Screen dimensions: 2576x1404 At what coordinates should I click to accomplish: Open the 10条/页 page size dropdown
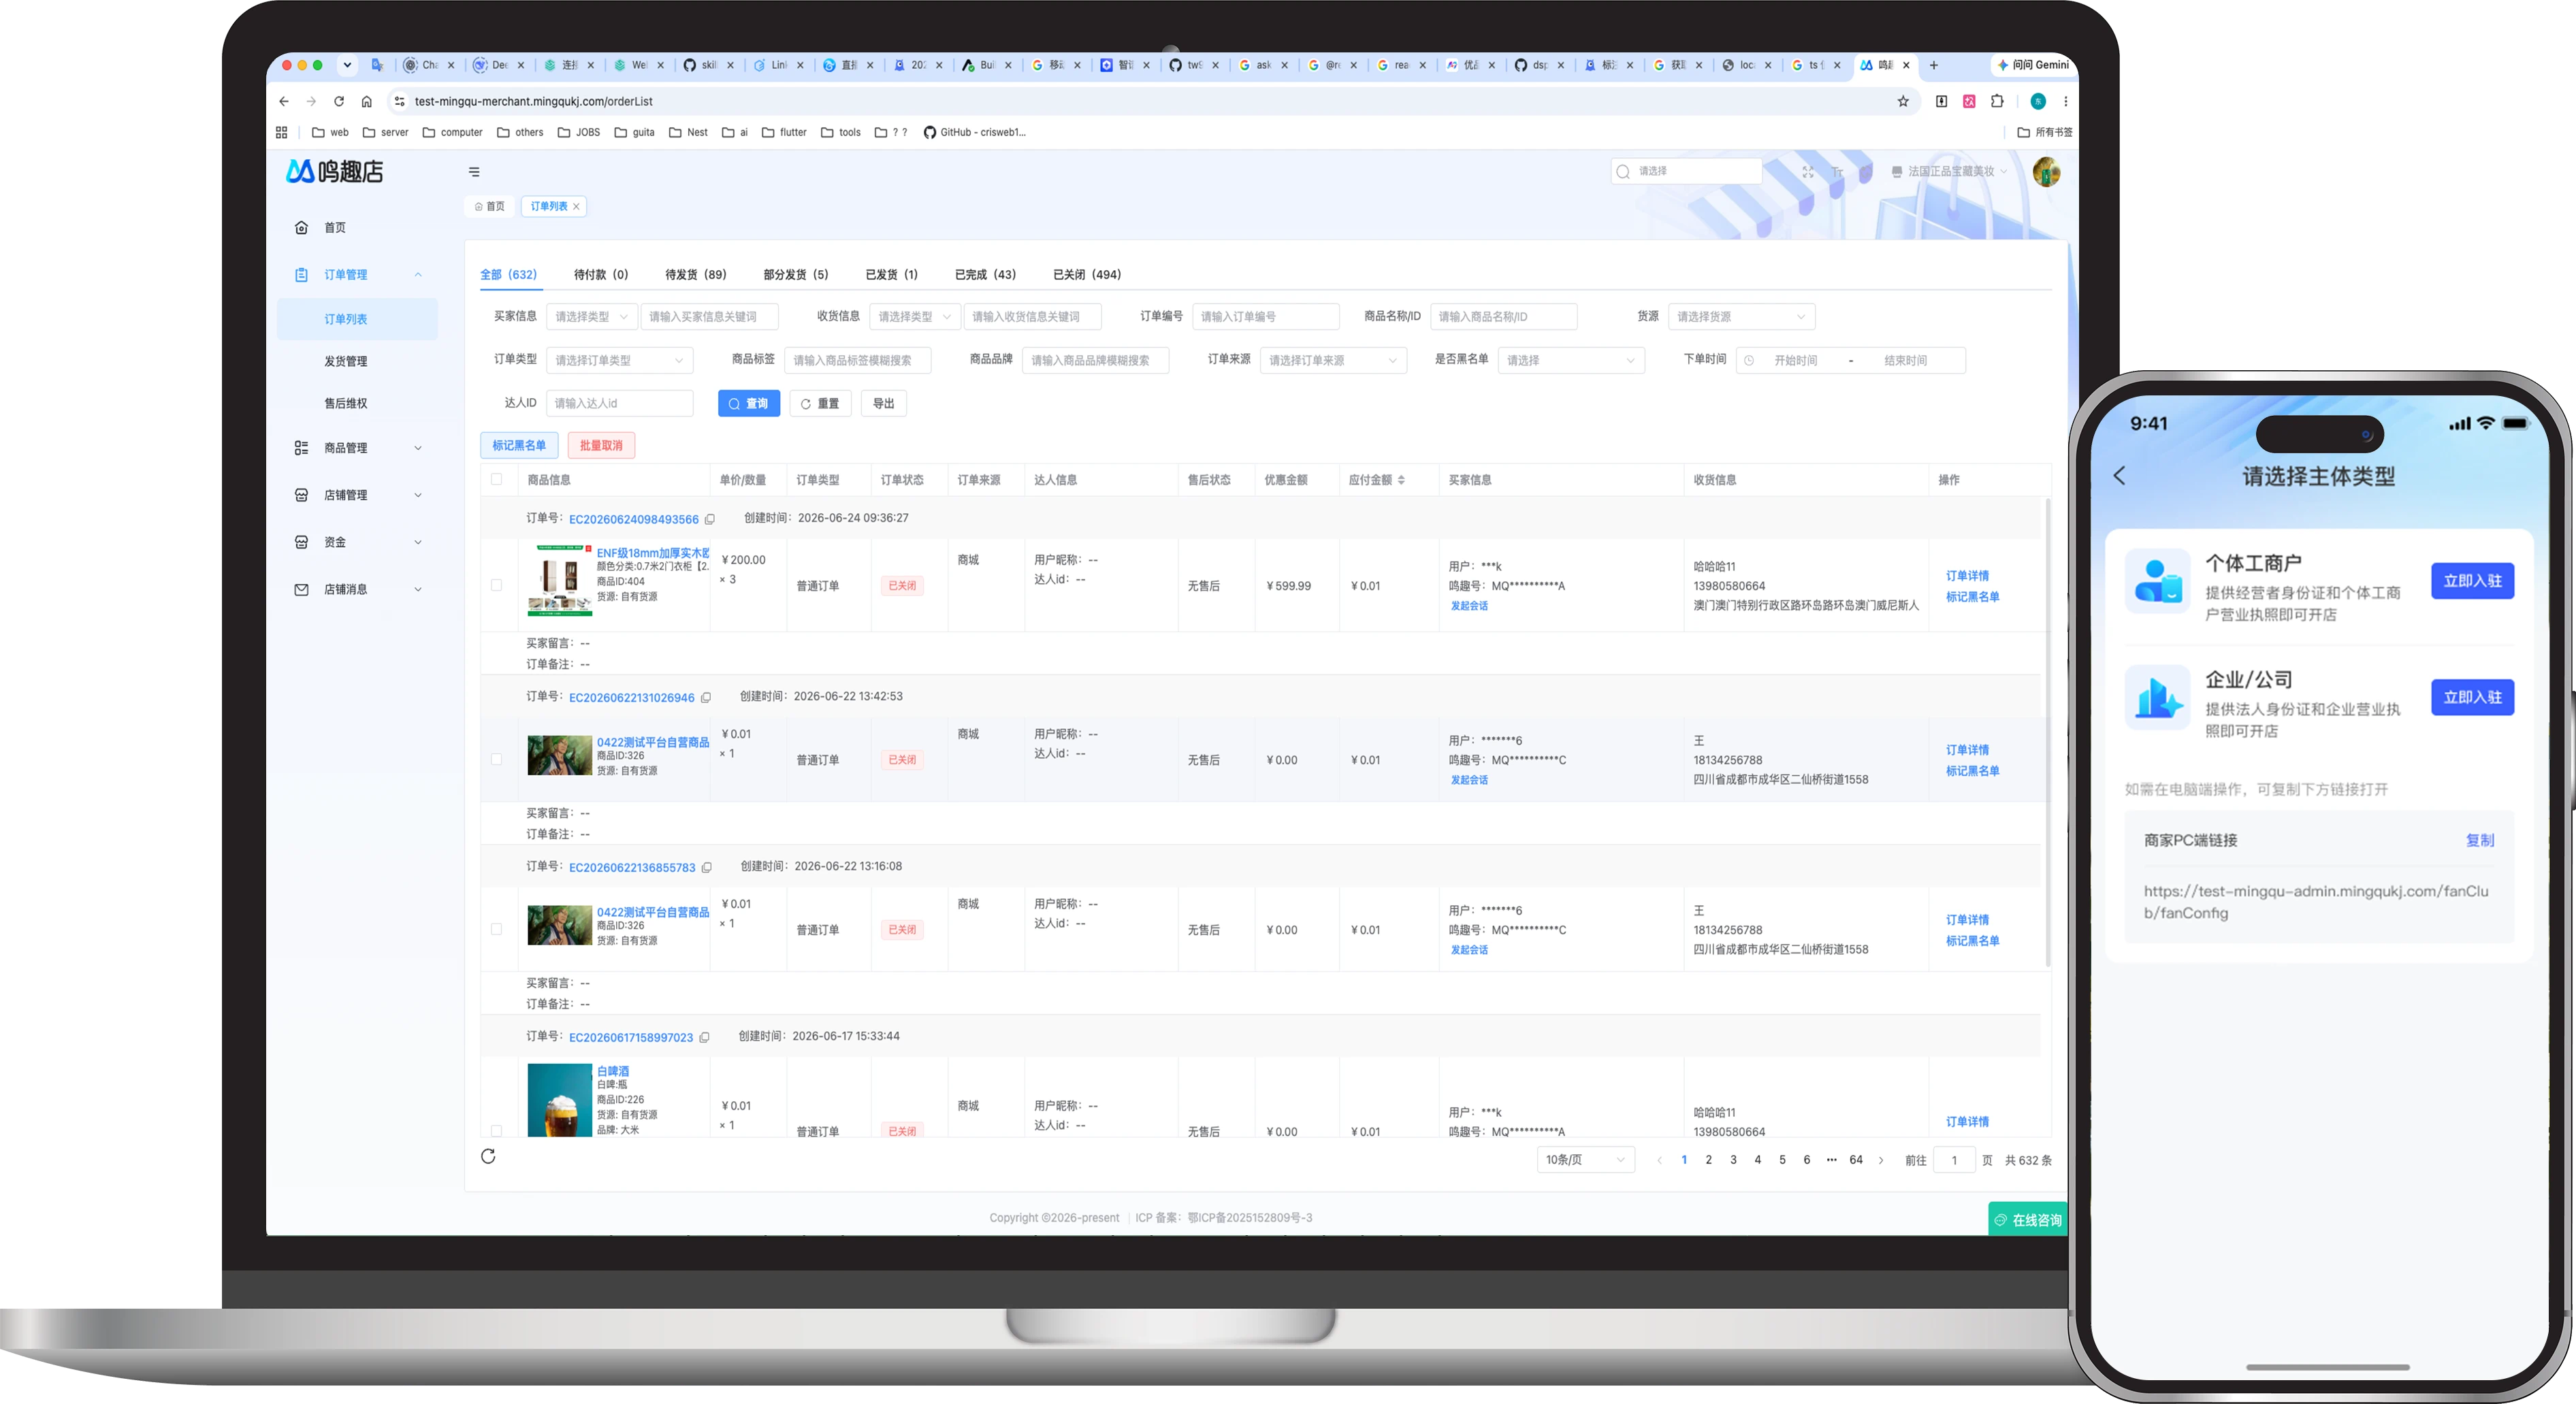click(1585, 1160)
